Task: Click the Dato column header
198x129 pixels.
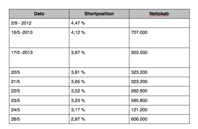Action: pyautogui.click(x=39, y=14)
